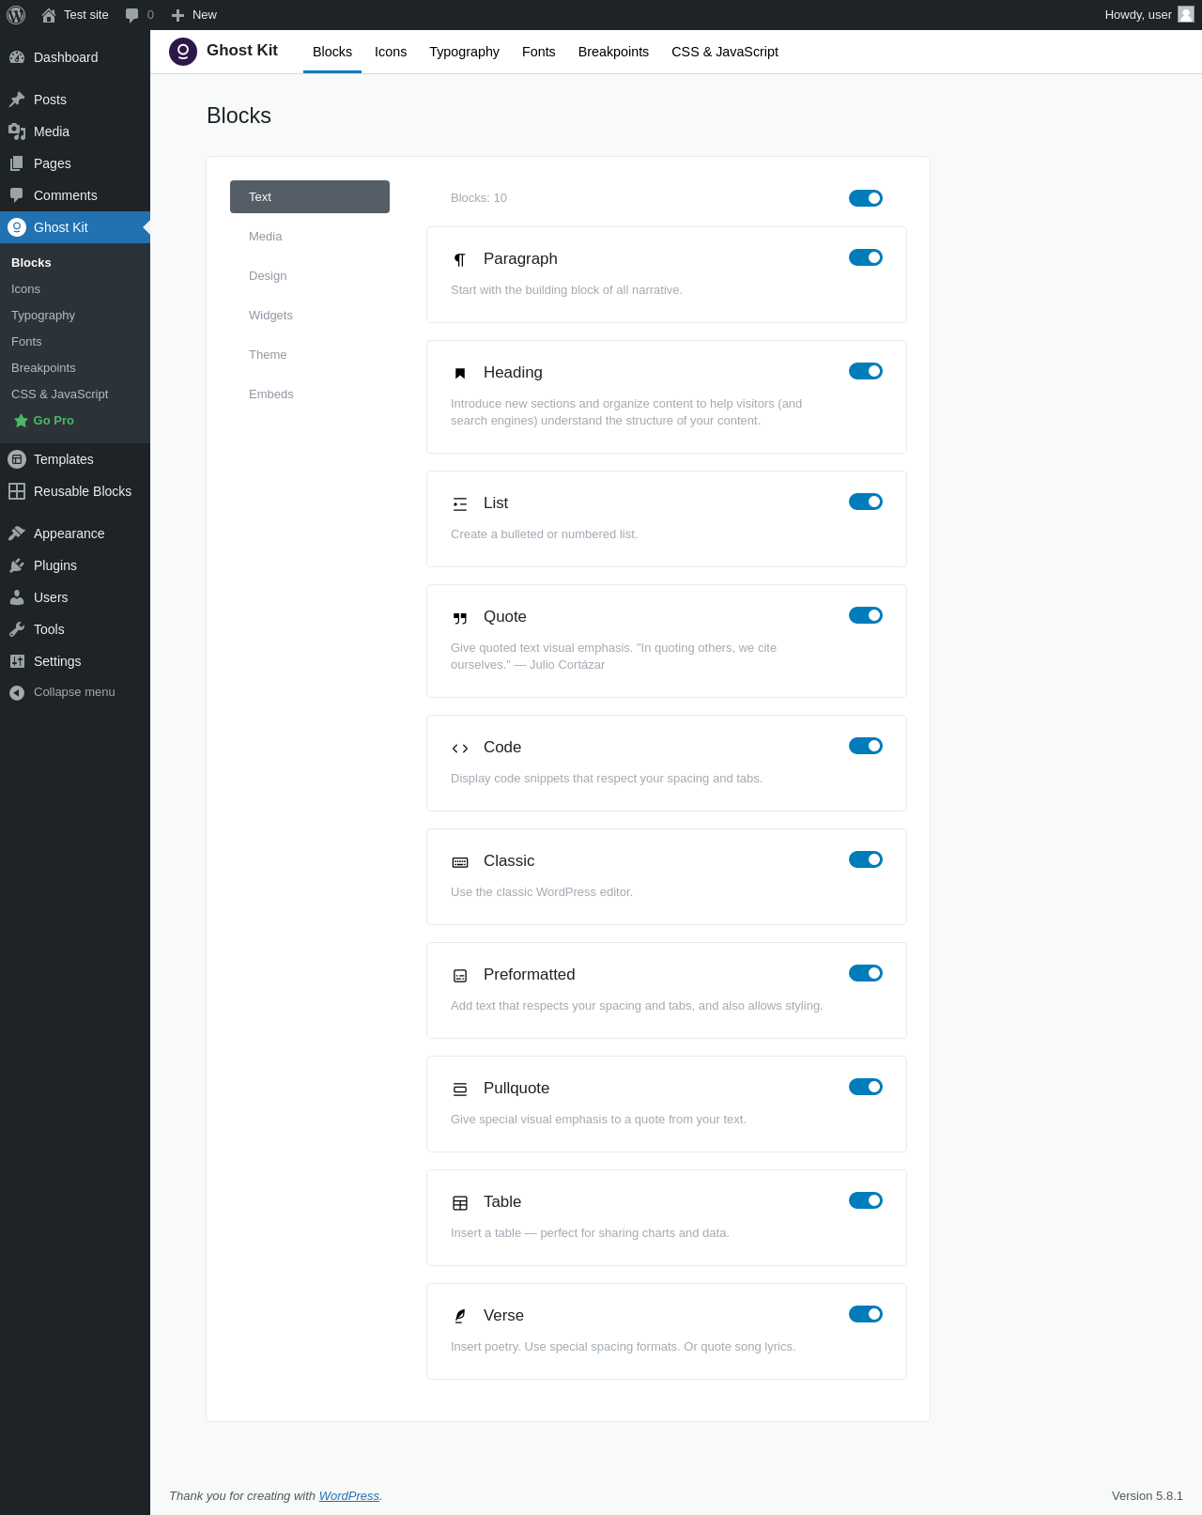
Task: Click the Howdy, user account link
Action: click(x=1149, y=15)
